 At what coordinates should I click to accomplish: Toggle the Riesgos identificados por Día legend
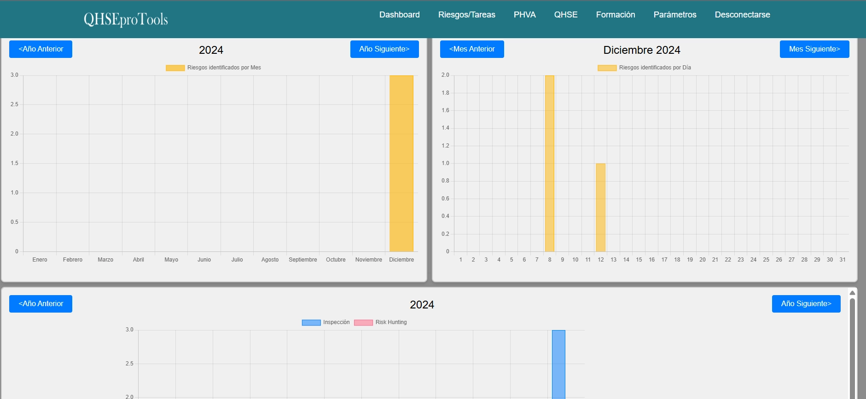645,68
